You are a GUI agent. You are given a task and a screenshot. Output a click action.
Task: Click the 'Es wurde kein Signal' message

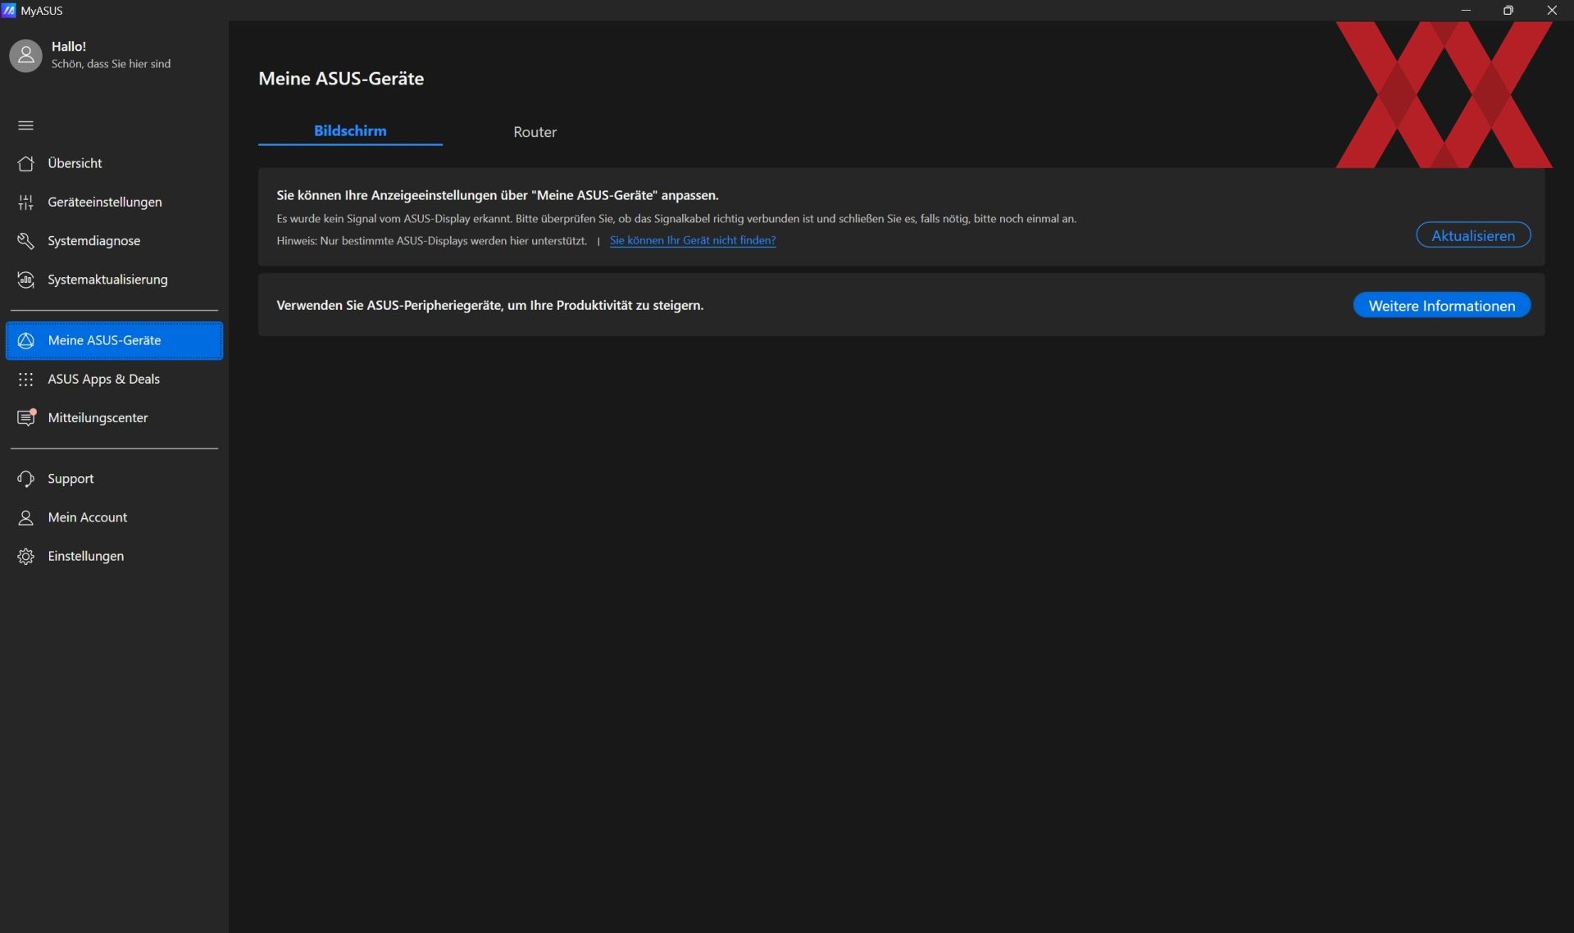[676, 219]
